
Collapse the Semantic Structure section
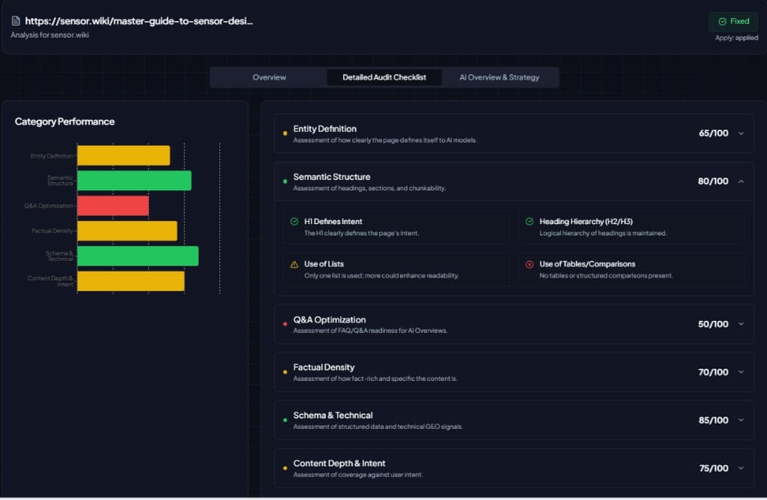[742, 180]
